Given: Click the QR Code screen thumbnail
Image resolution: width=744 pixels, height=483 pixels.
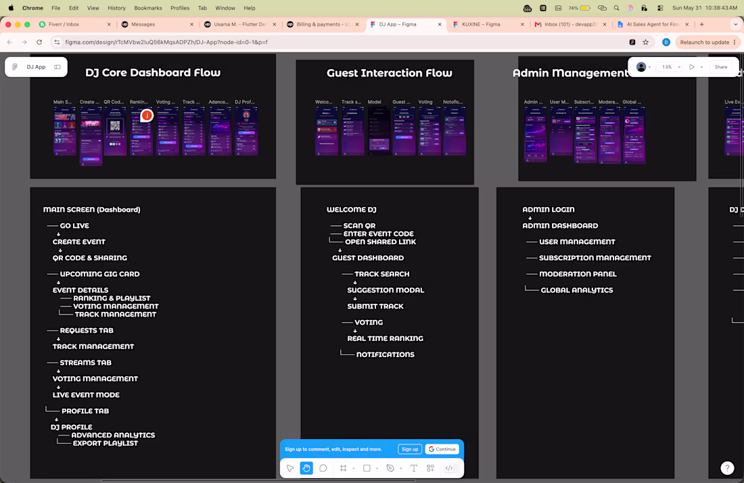Looking at the screenshot, I should (x=115, y=131).
